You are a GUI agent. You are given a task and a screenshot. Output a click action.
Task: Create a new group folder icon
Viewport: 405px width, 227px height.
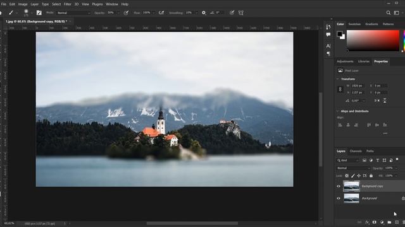point(389,222)
